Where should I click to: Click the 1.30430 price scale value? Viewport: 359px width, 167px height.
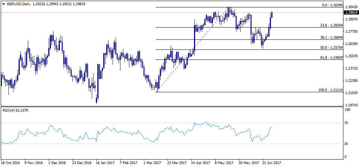point(351,7)
